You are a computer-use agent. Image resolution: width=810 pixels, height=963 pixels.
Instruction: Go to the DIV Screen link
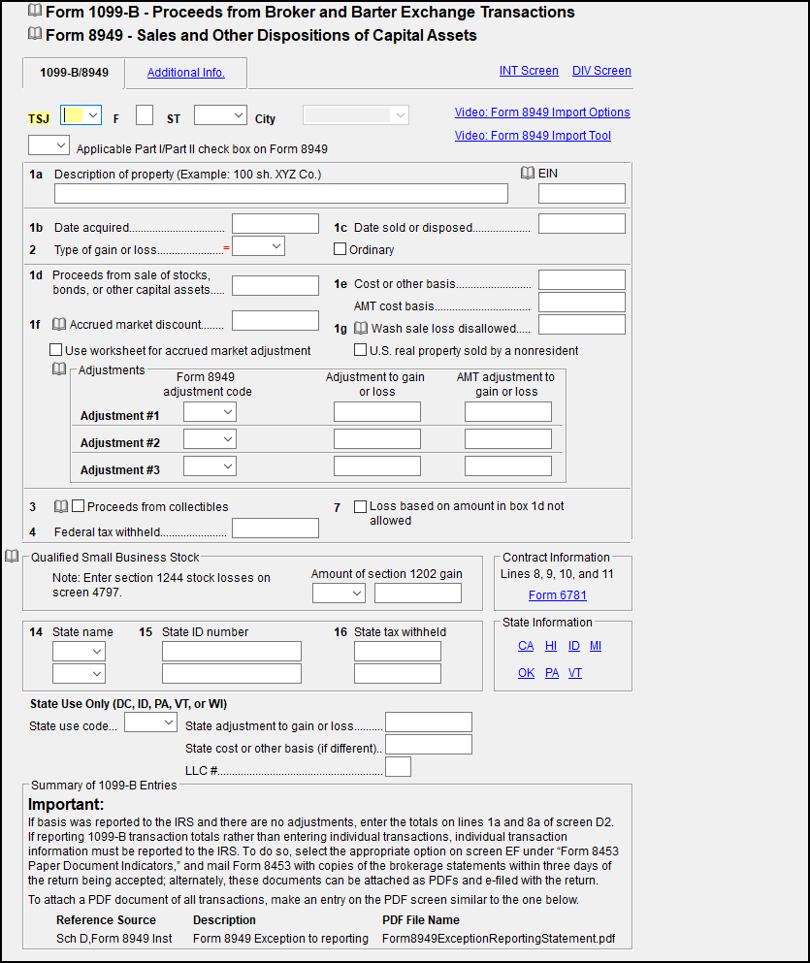click(x=601, y=71)
